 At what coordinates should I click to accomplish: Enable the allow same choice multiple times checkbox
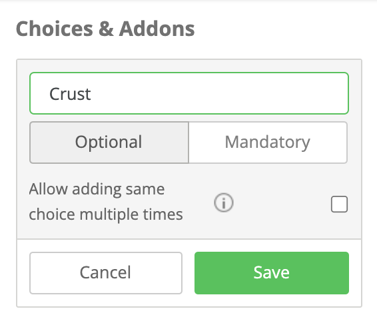[x=339, y=204]
